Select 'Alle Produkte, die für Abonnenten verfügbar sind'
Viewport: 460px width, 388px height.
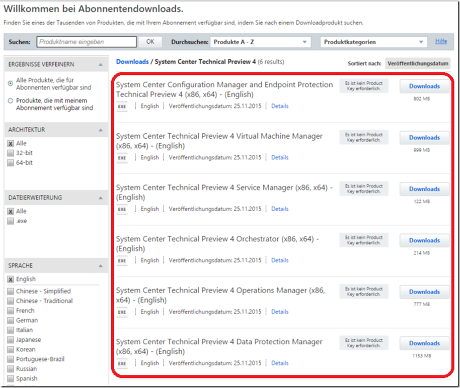pos(10,83)
